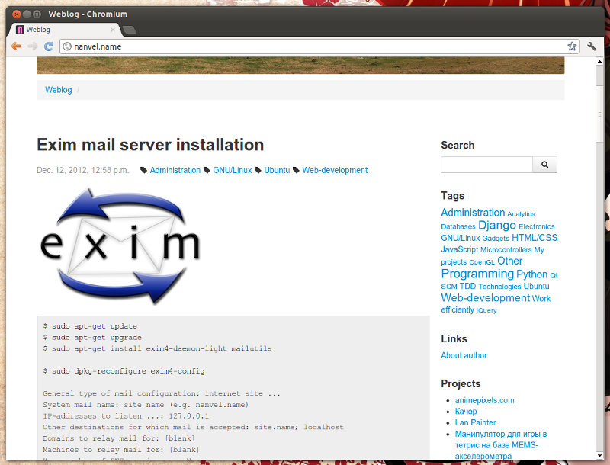Select Qt in the Tags cloud
Viewport: 610px width, 465px height.
pos(554,275)
